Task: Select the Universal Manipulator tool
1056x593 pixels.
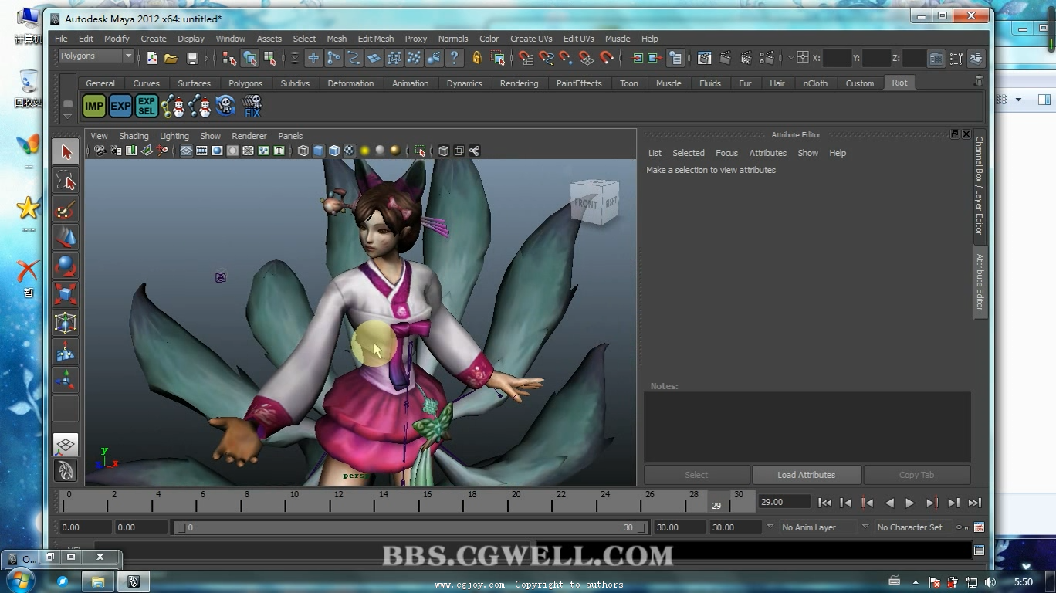Action: coord(66,324)
